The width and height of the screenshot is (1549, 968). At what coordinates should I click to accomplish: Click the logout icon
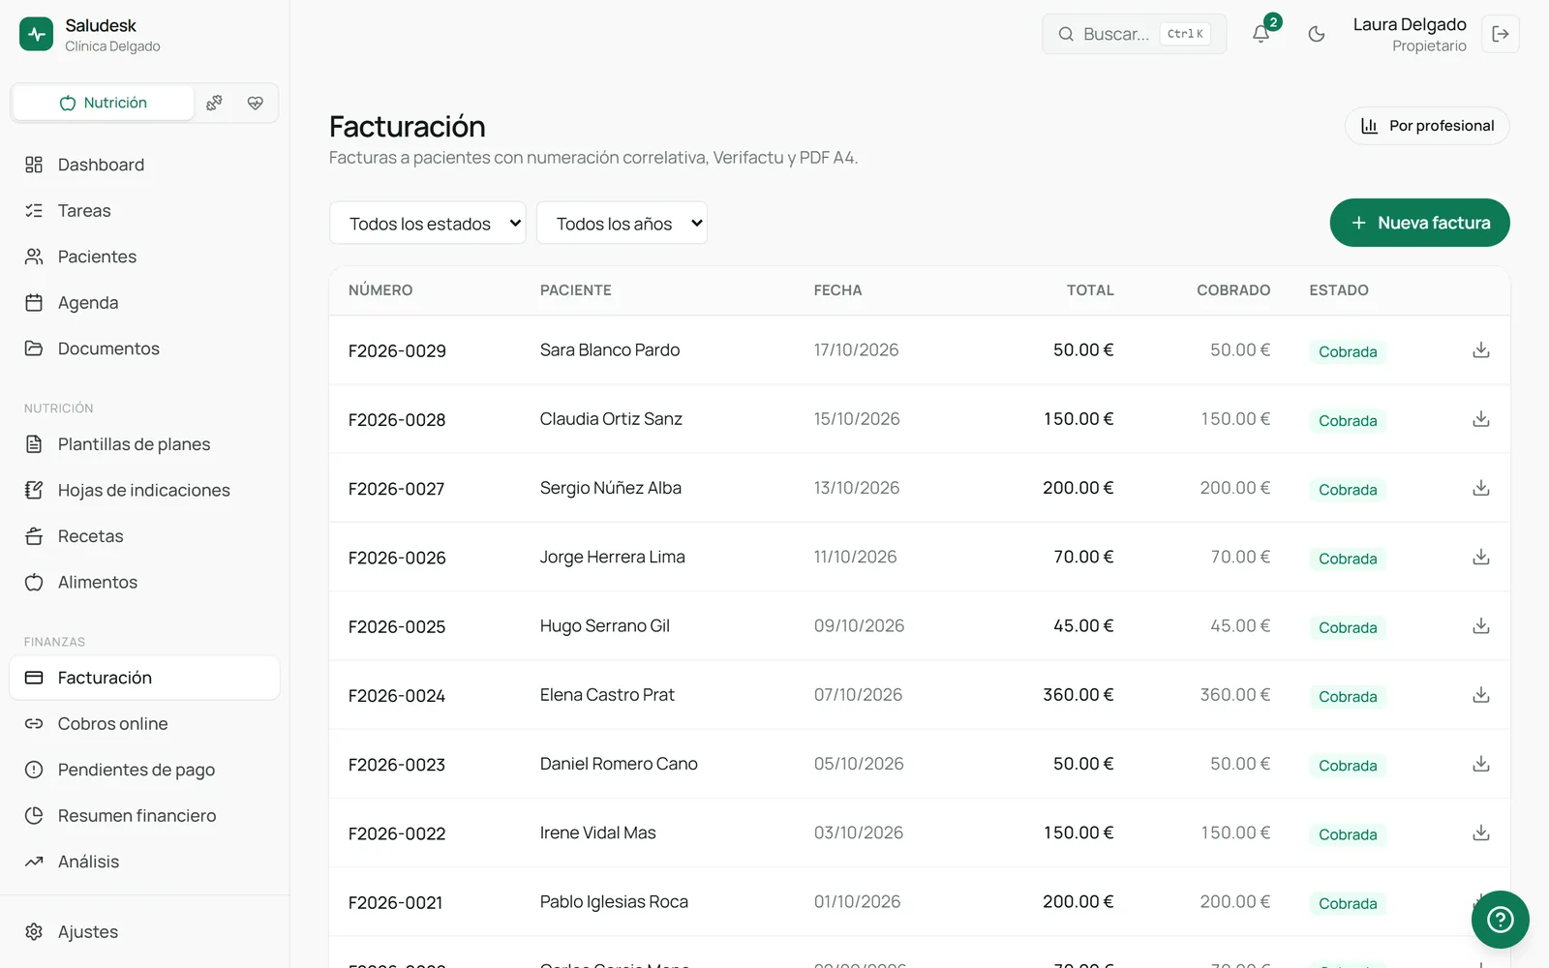click(x=1500, y=34)
